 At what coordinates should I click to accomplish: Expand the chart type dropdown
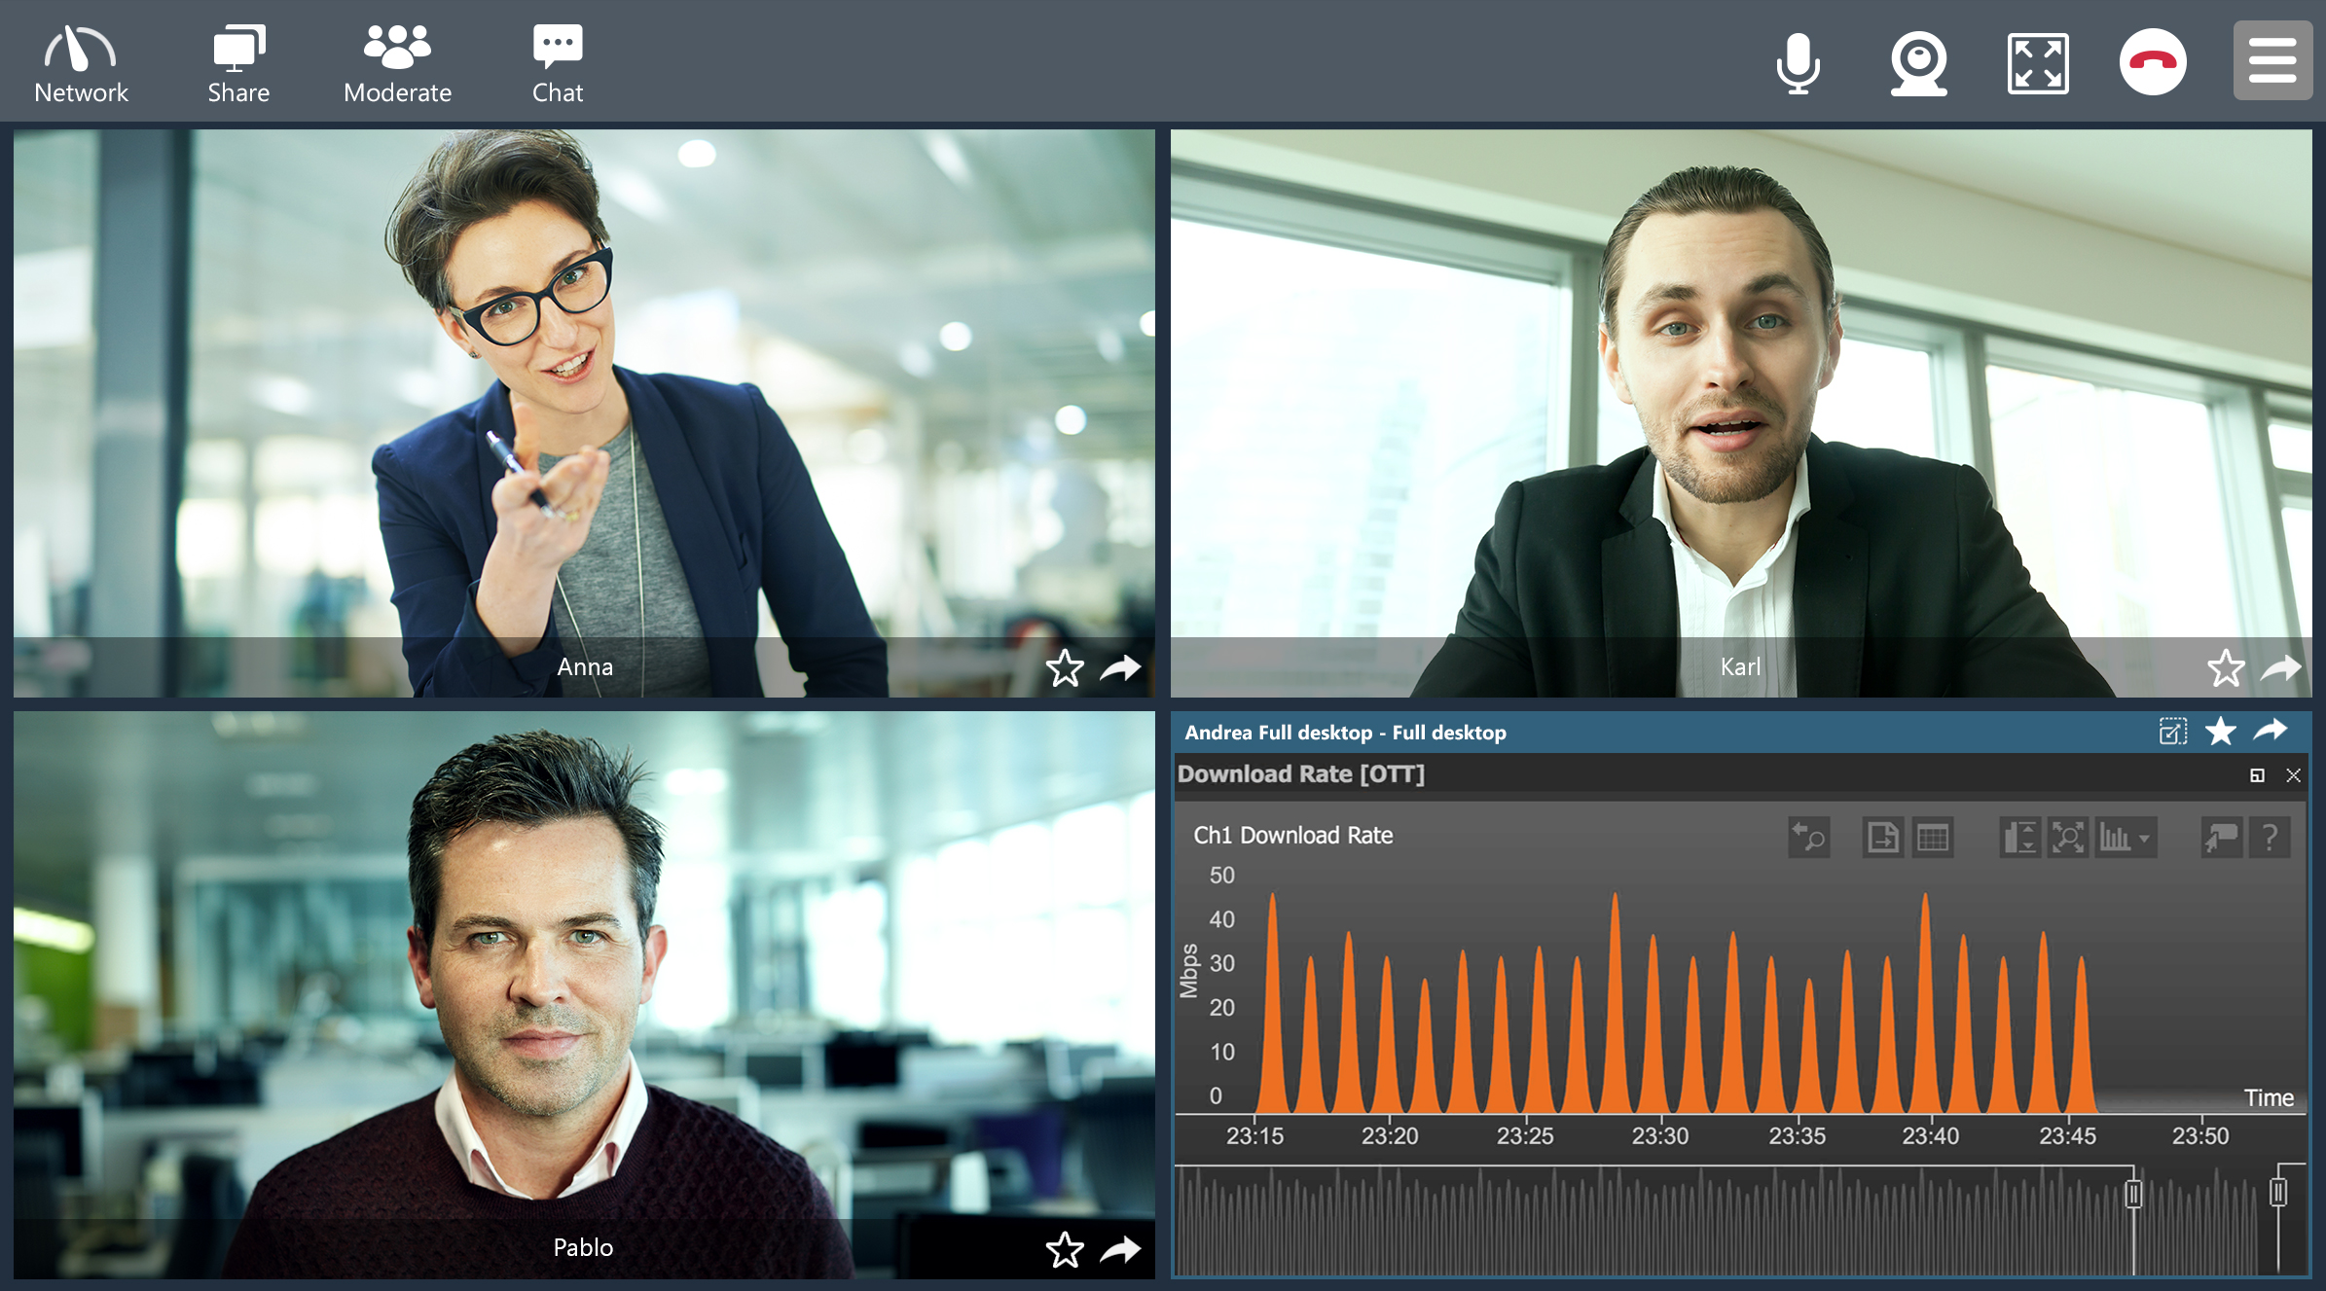(2144, 838)
